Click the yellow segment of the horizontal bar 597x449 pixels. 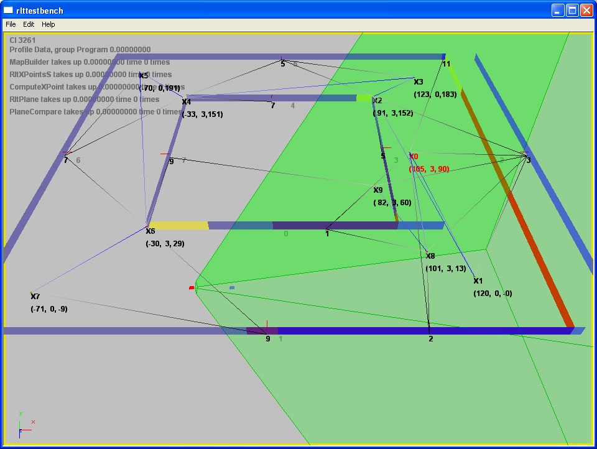[178, 225]
